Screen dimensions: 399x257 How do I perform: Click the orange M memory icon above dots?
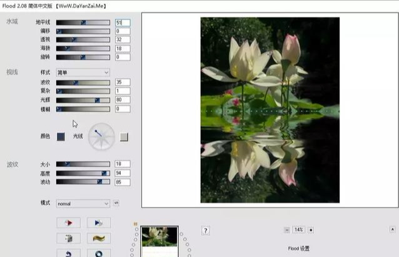coord(135,224)
